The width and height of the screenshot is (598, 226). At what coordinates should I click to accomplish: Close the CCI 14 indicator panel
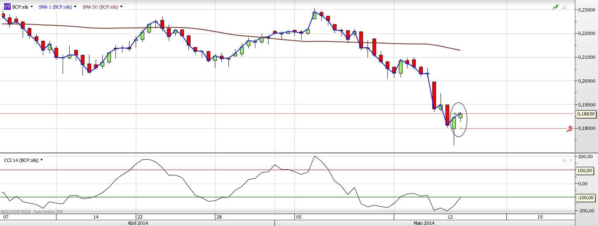pyautogui.click(x=571, y=160)
